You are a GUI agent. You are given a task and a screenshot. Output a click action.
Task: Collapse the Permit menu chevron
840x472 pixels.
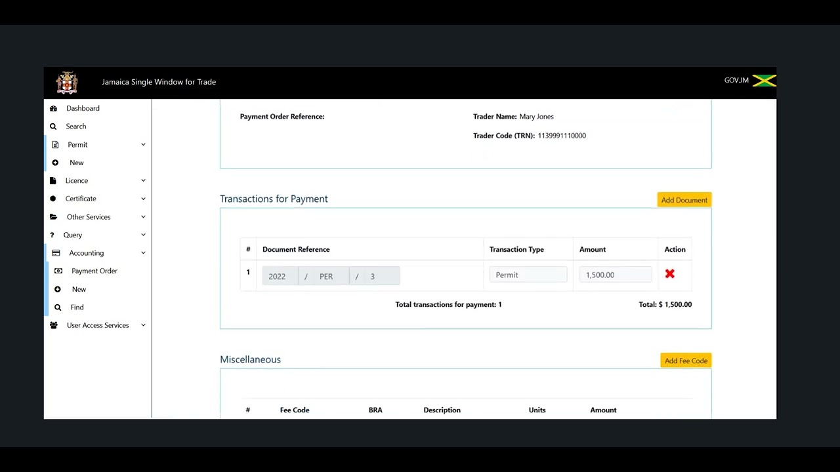(x=143, y=144)
